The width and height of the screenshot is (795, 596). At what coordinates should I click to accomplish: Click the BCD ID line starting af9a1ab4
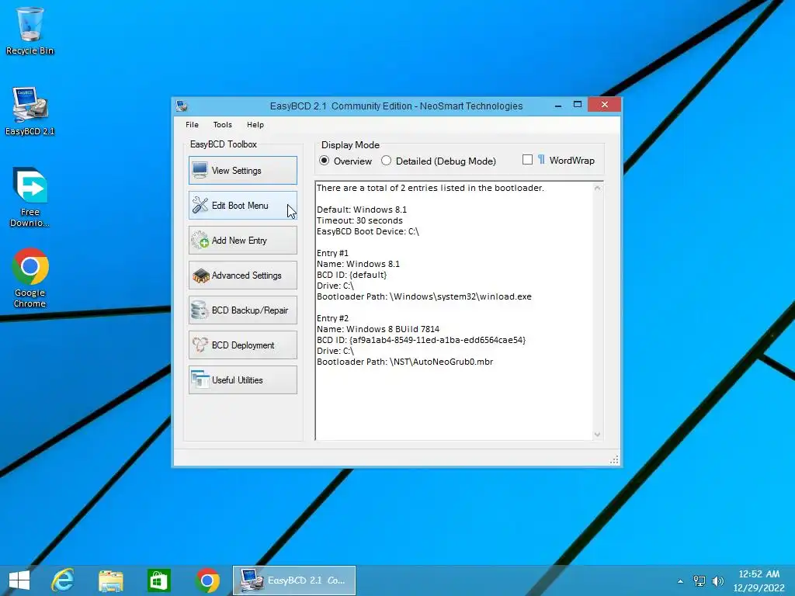tap(421, 340)
